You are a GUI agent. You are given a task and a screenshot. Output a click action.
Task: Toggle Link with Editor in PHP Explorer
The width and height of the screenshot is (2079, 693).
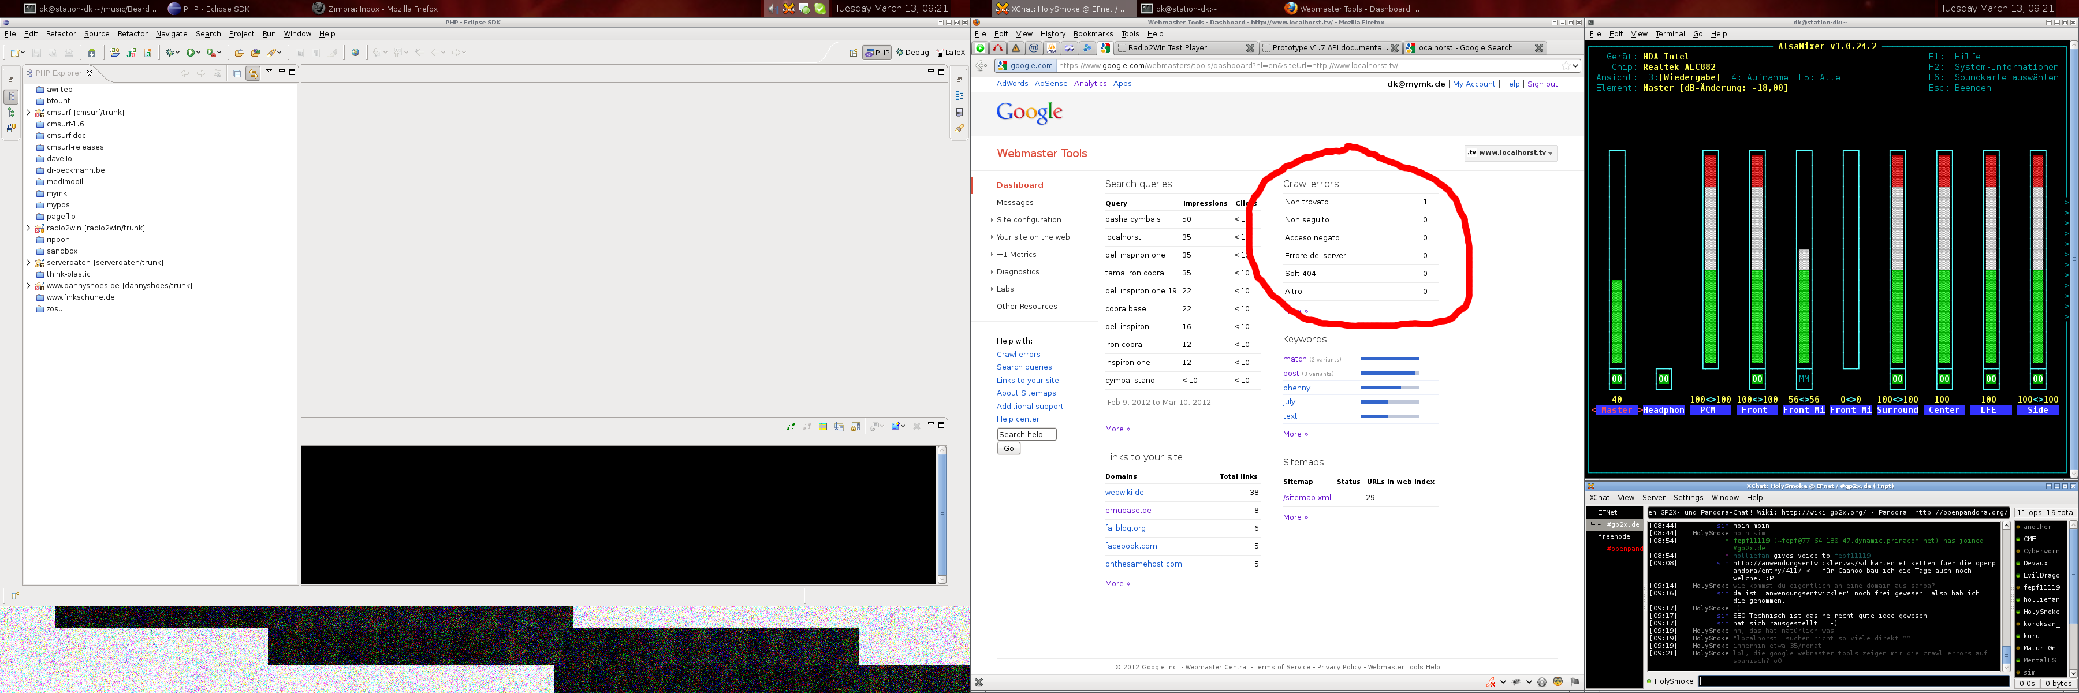(x=254, y=74)
